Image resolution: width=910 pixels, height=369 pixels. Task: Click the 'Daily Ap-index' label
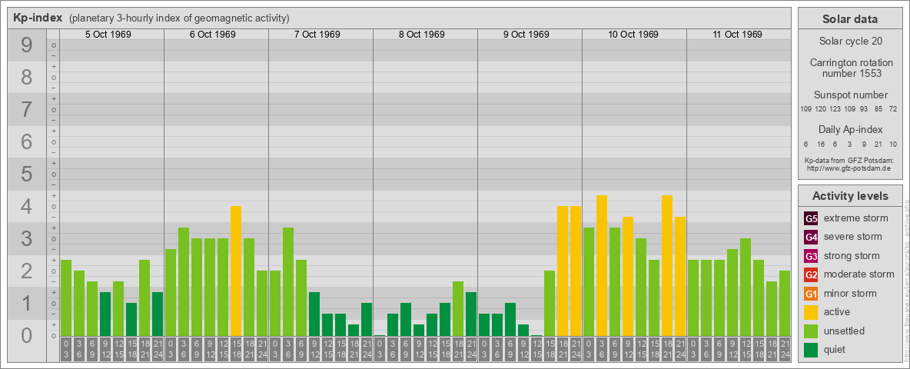click(x=850, y=129)
